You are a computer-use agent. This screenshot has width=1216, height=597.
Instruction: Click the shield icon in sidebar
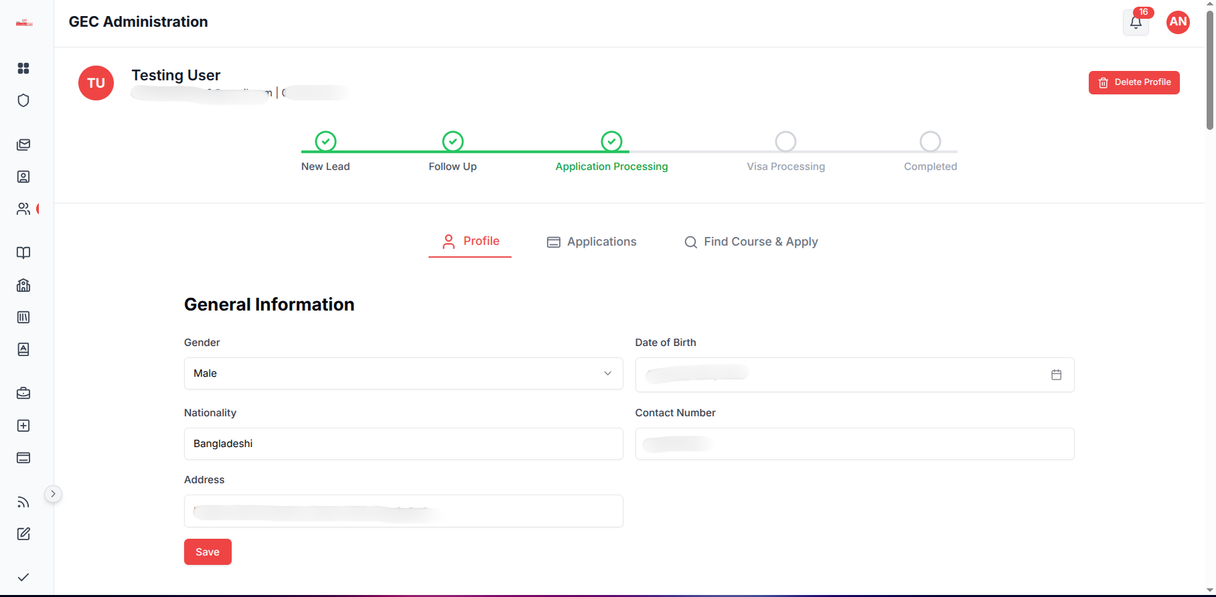pos(23,100)
